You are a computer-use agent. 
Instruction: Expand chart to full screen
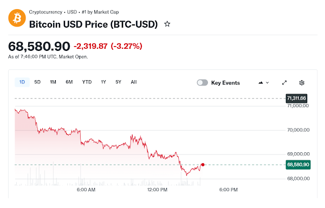284,83
